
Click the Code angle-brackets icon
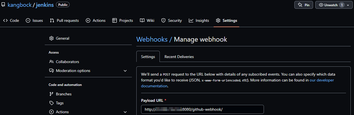pos(6,20)
